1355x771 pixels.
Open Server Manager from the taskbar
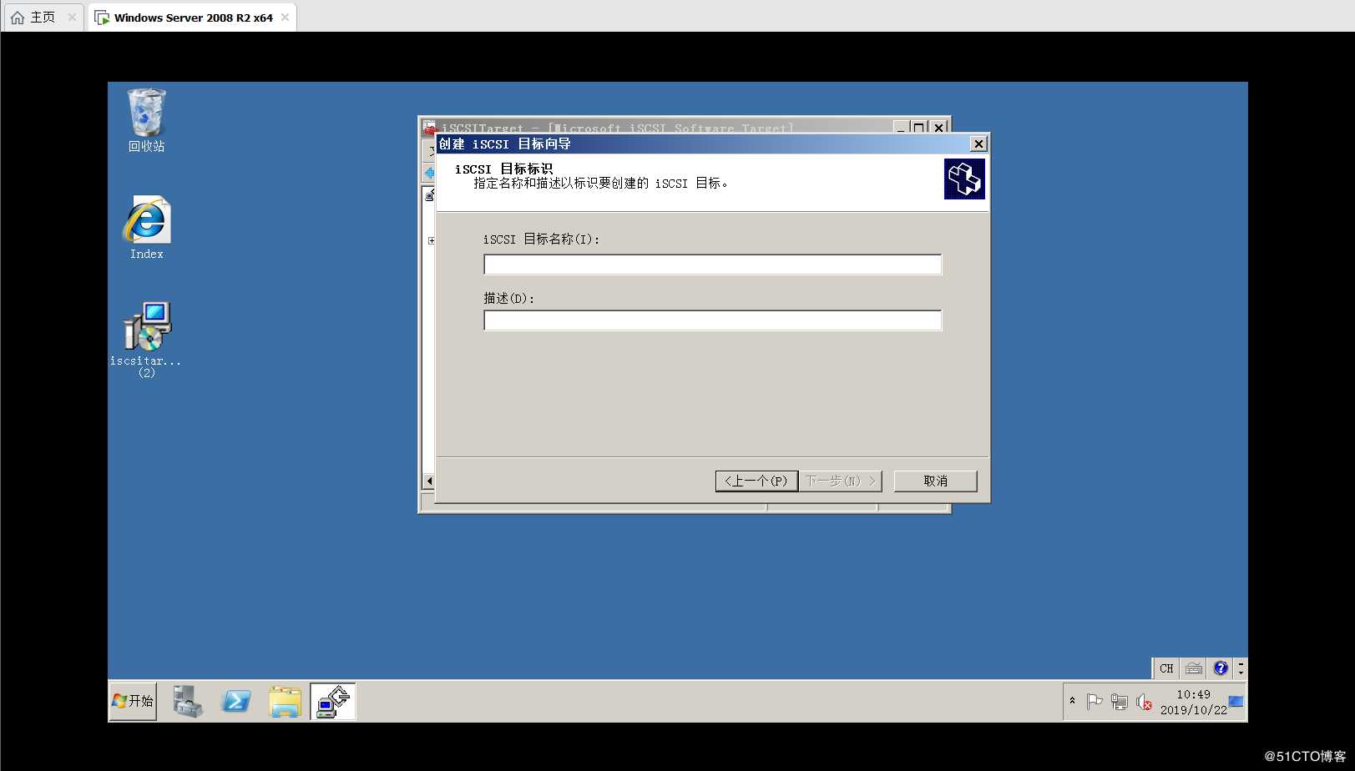[x=188, y=701]
